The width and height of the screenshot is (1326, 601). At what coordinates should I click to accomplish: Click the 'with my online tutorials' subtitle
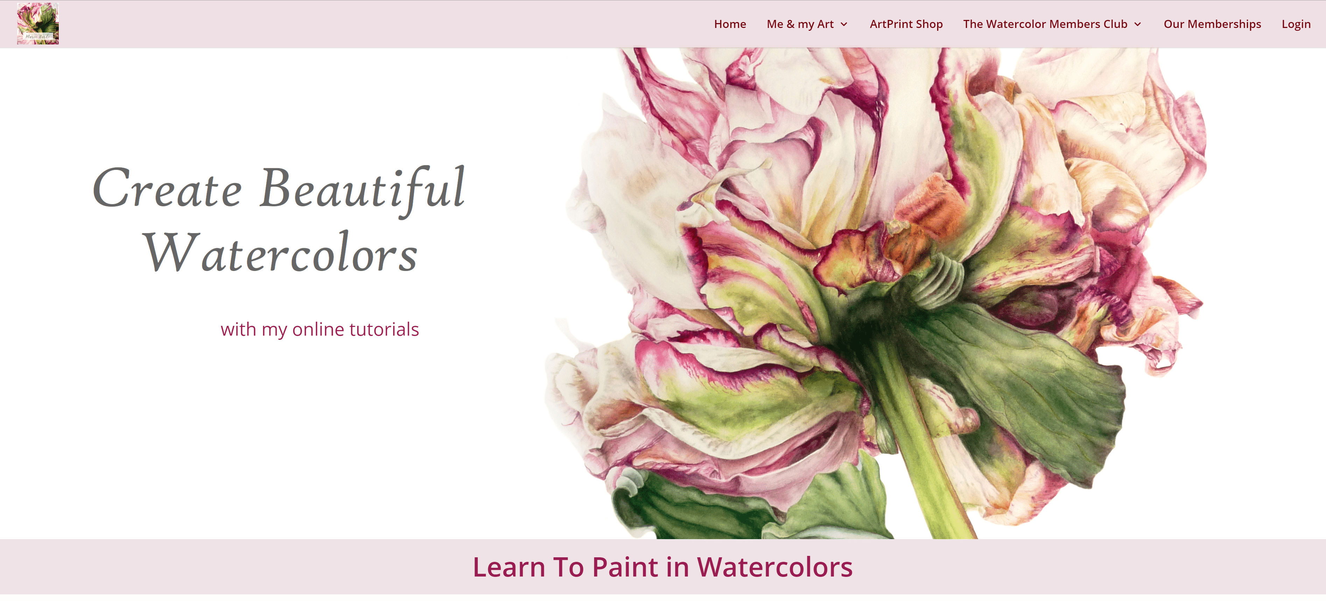320,330
